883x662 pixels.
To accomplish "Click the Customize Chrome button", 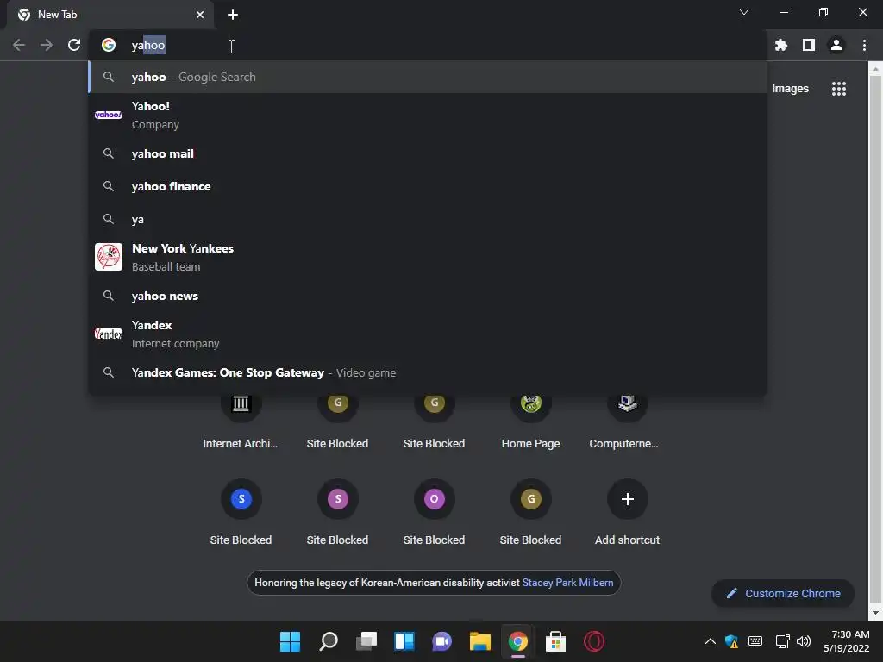I will pos(783,593).
